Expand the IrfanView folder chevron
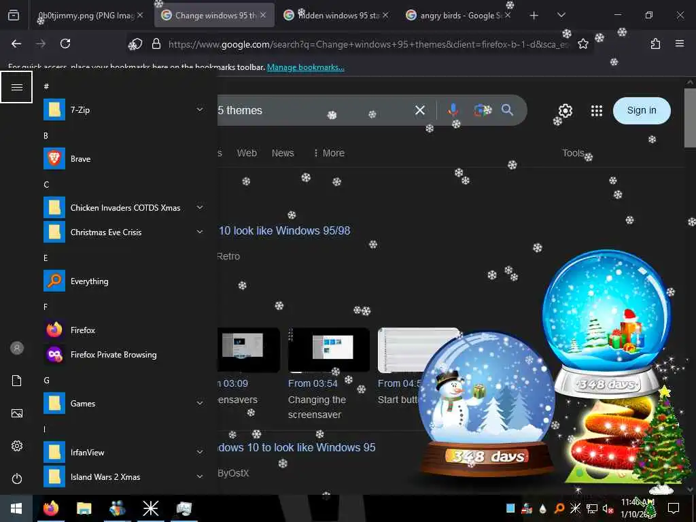The image size is (696, 522). [200, 452]
